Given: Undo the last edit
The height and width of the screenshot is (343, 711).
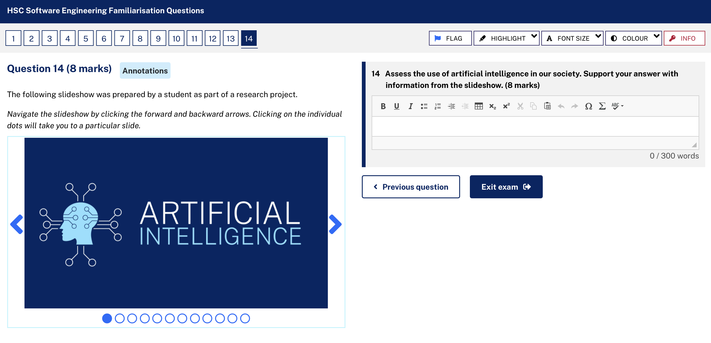Looking at the screenshot, I should pyautogui.click(x=561, y=106).
